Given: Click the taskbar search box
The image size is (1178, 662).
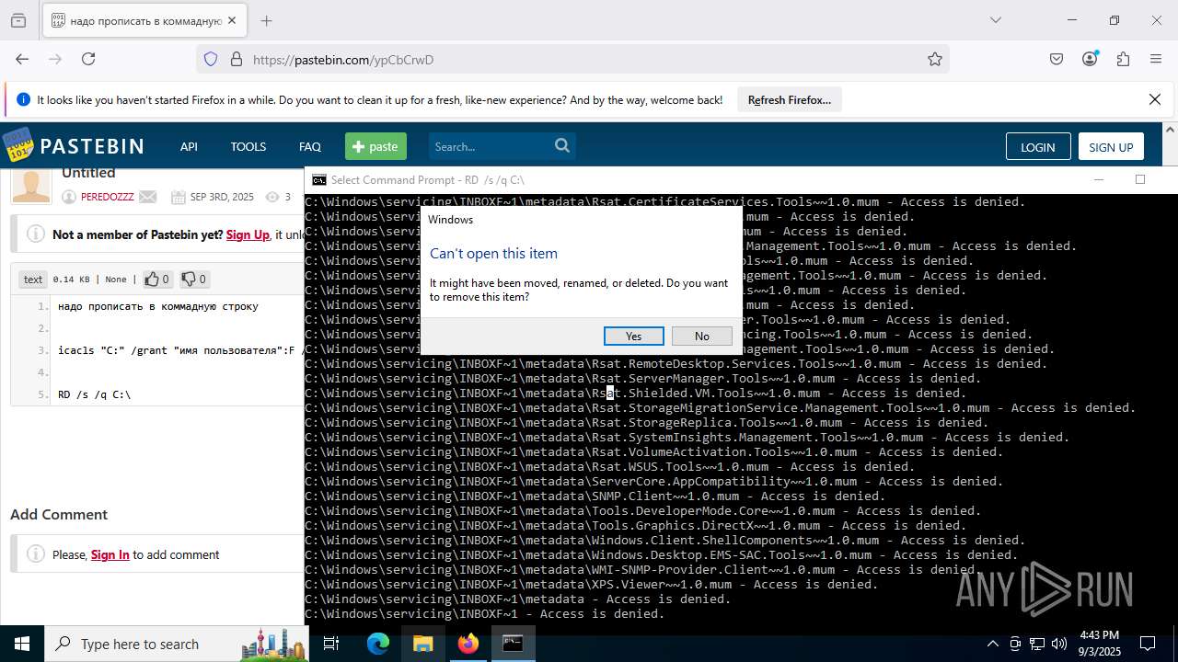Looking at the screenshot, I should (177, 644).
